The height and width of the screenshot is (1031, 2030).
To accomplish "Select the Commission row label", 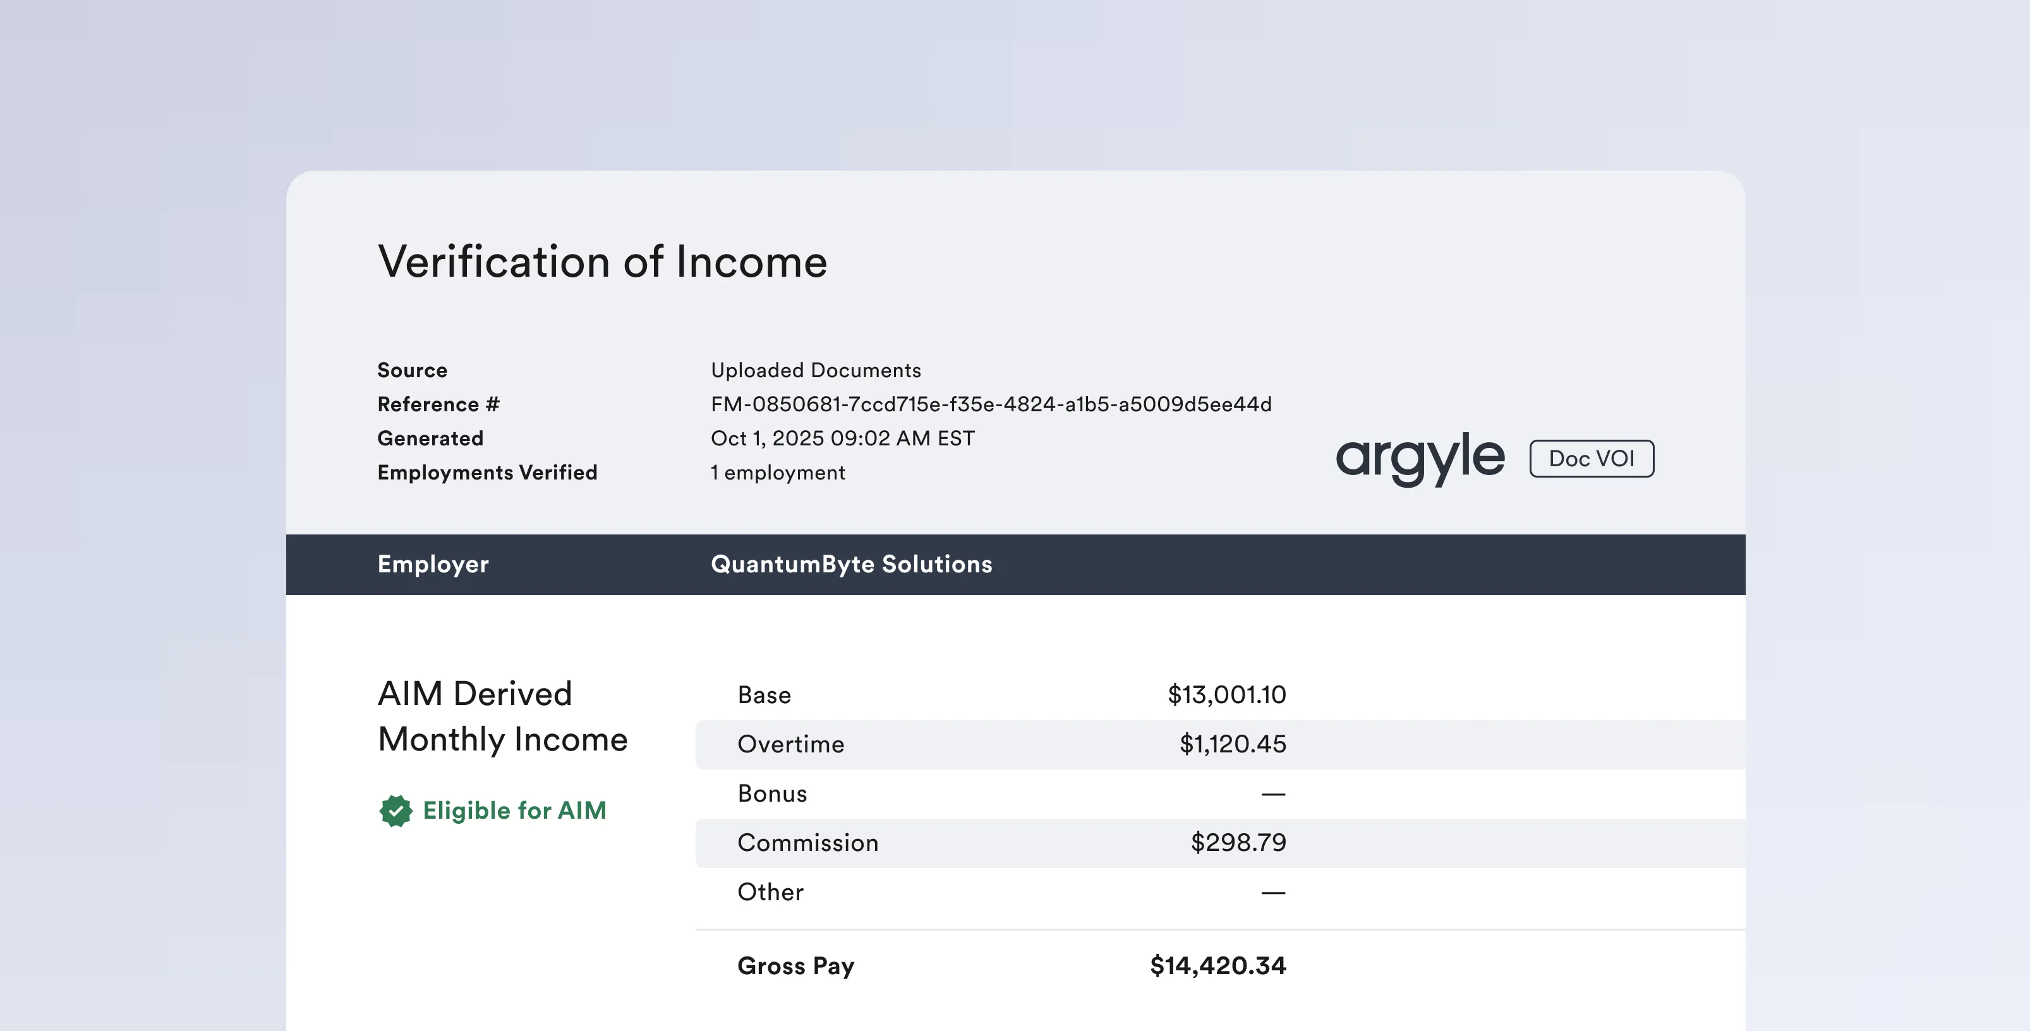I will (x=807, y=843).
